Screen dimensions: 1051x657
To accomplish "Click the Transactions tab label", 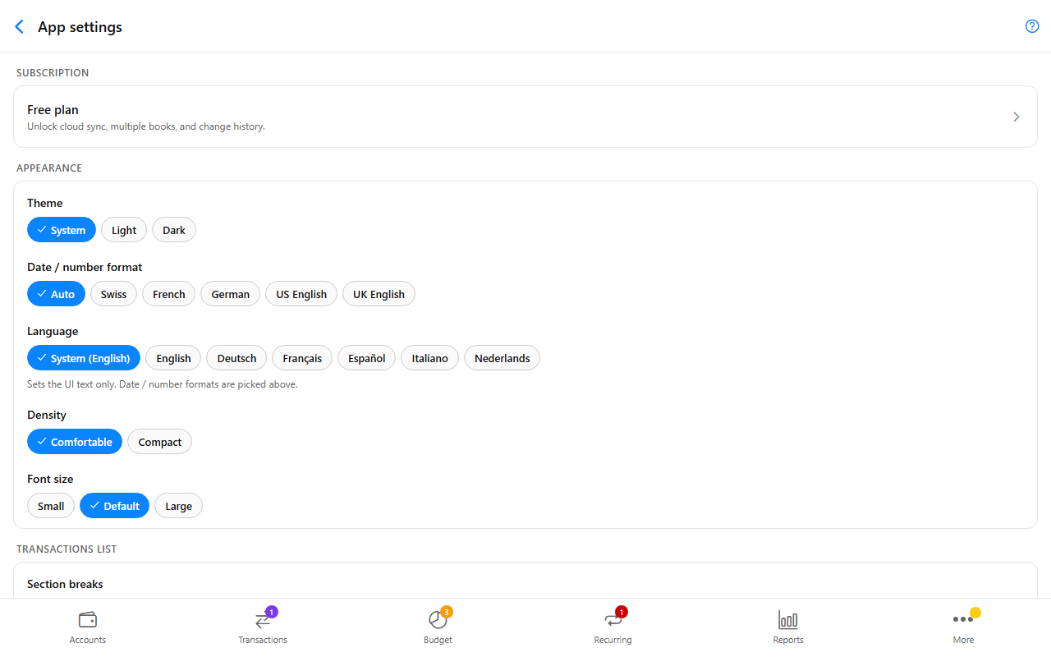I will [x=263, y=640].
